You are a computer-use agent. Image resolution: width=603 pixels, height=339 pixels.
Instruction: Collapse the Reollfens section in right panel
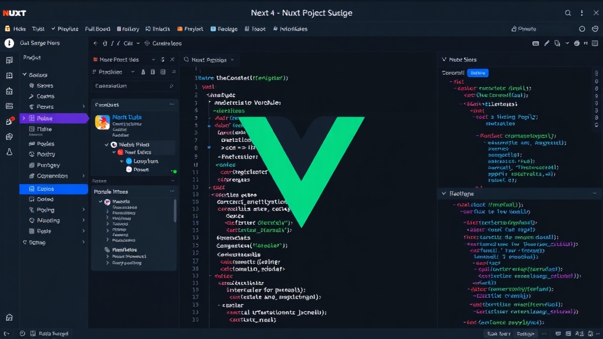point(444,194)
